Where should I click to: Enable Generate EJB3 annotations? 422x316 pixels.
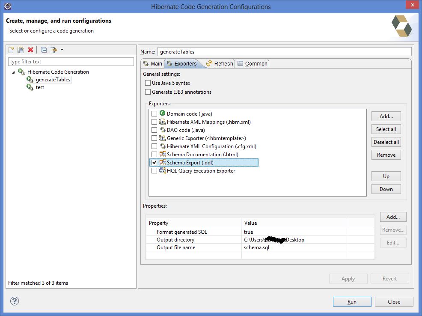coord(148,92)
